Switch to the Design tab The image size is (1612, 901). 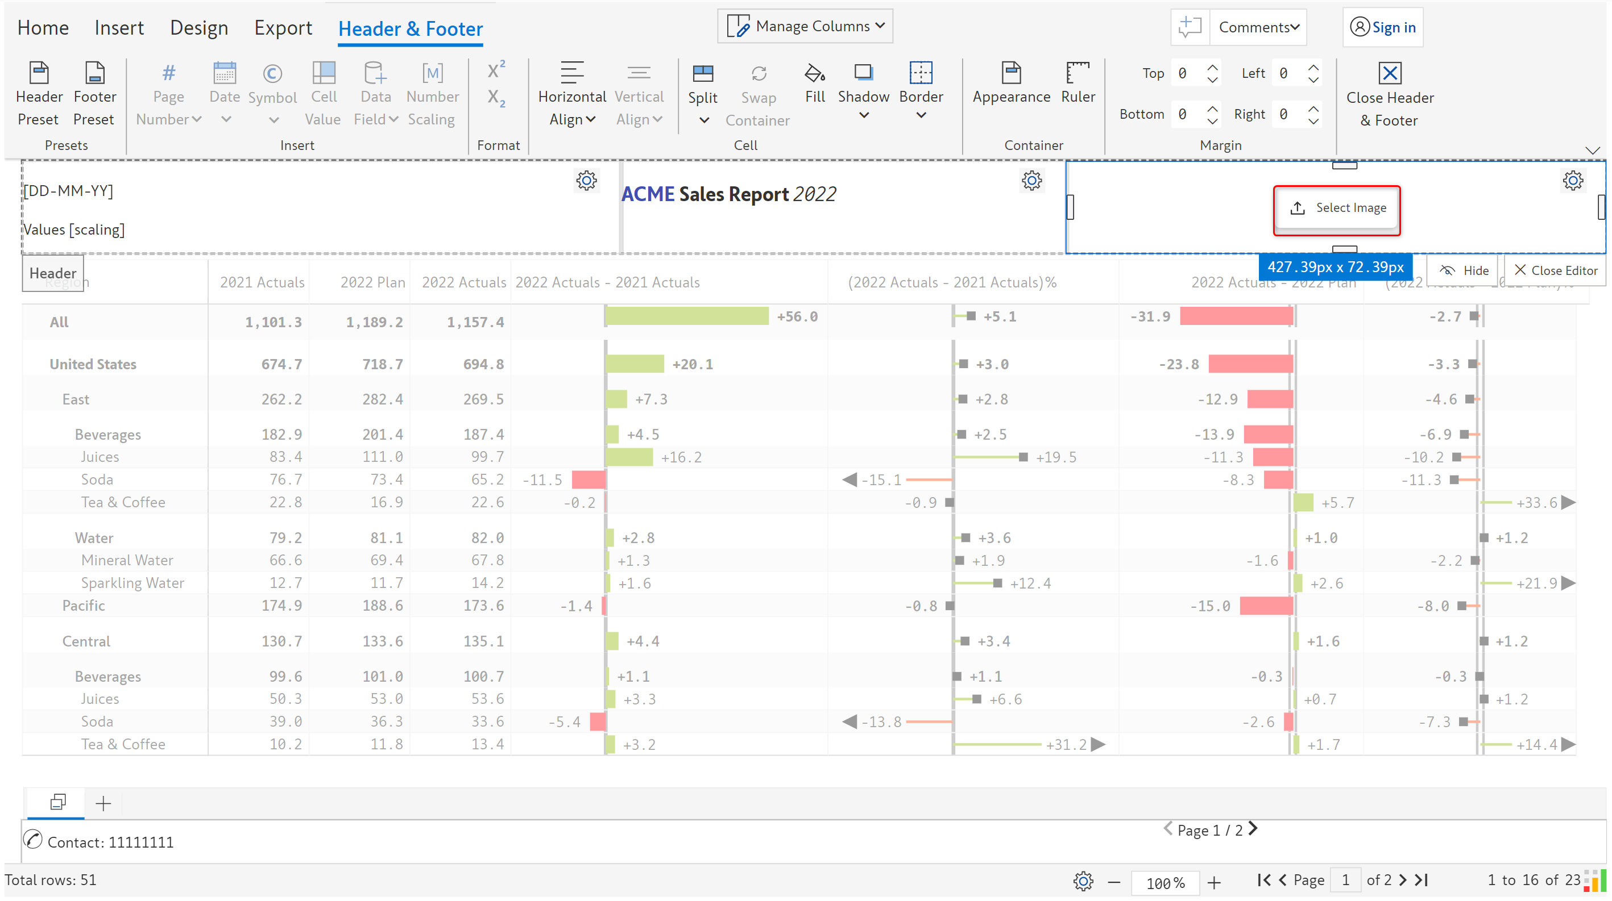[199, 28]
